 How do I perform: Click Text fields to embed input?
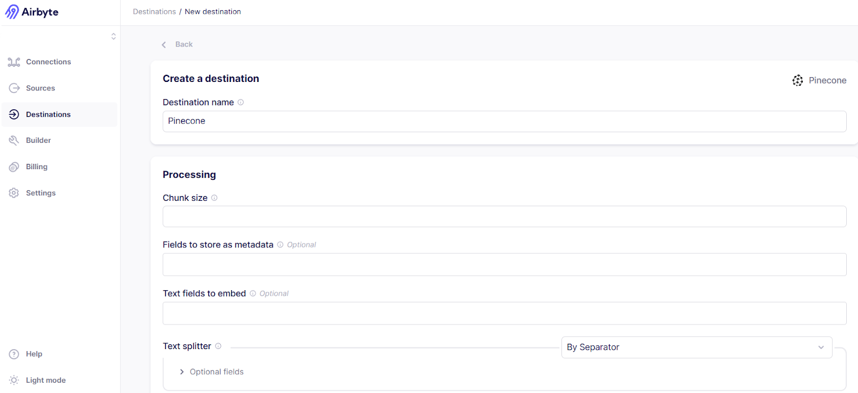pos(505,313)
